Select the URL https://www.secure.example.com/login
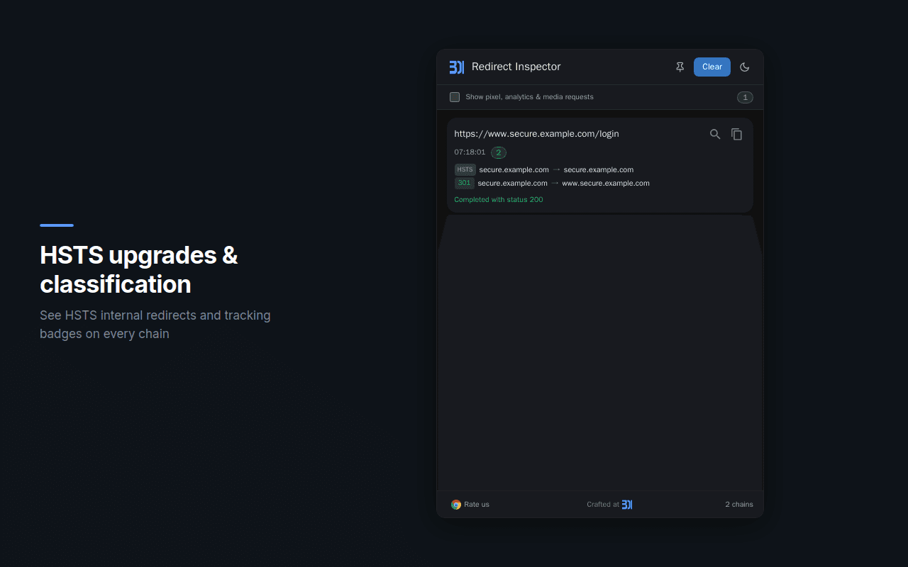This screenshot has width=908, height=567. point(536,133)
